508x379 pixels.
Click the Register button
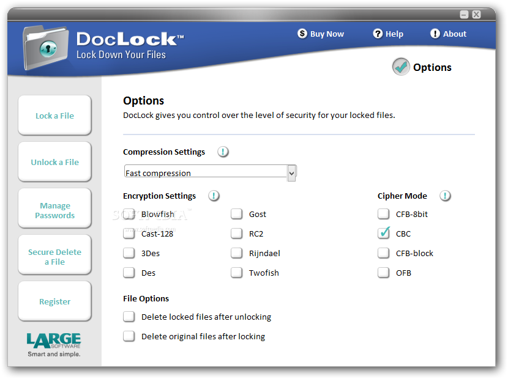54,301
